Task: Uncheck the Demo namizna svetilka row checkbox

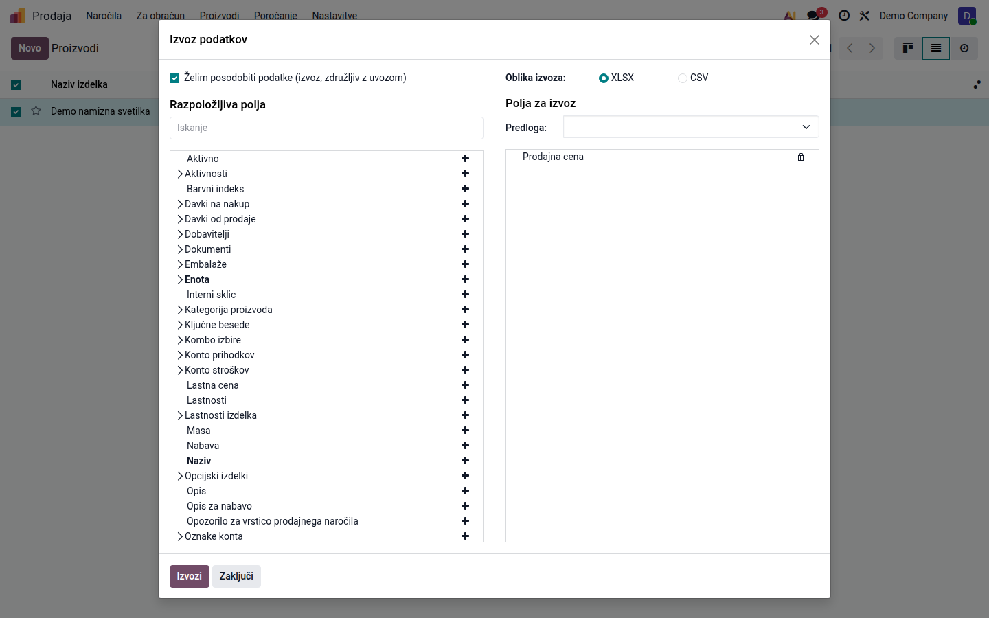Action: click(x=16, y=111)
